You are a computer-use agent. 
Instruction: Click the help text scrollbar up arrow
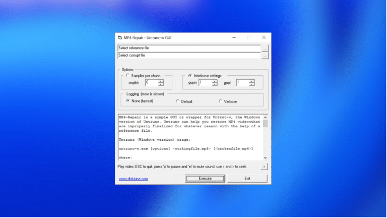[266, 118]
